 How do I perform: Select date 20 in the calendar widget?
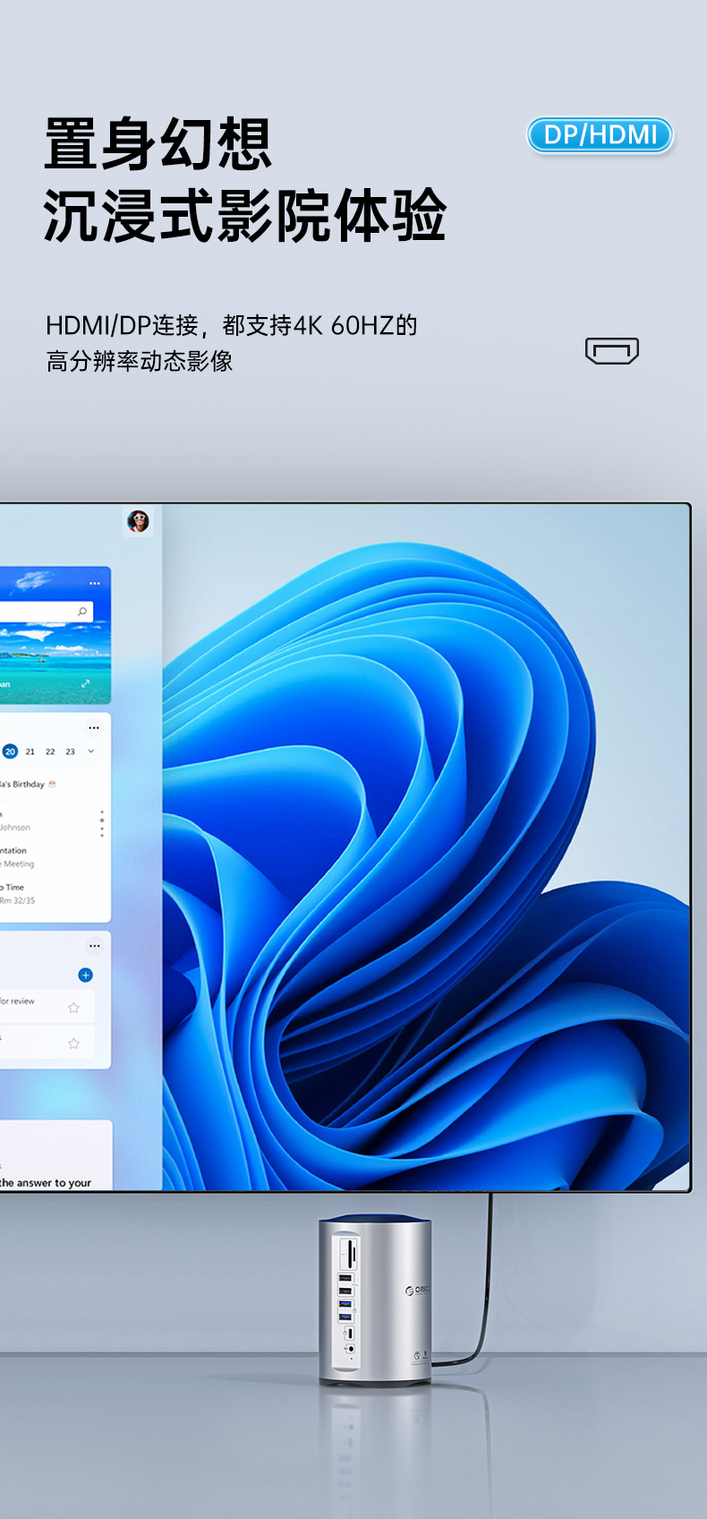coord(11,751)
